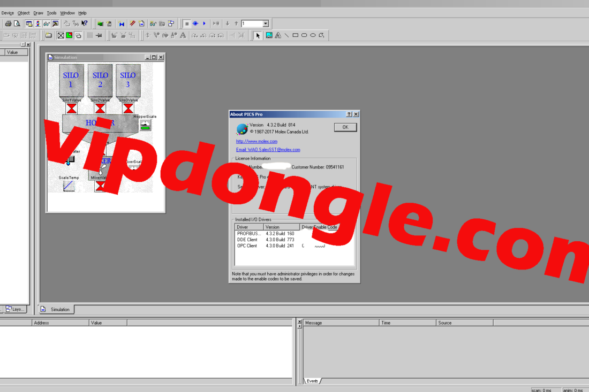Image resolution: width=589 pixels, height=392 pixels.
Task: Select the OPC Client driver row
Action: [247, 245]
